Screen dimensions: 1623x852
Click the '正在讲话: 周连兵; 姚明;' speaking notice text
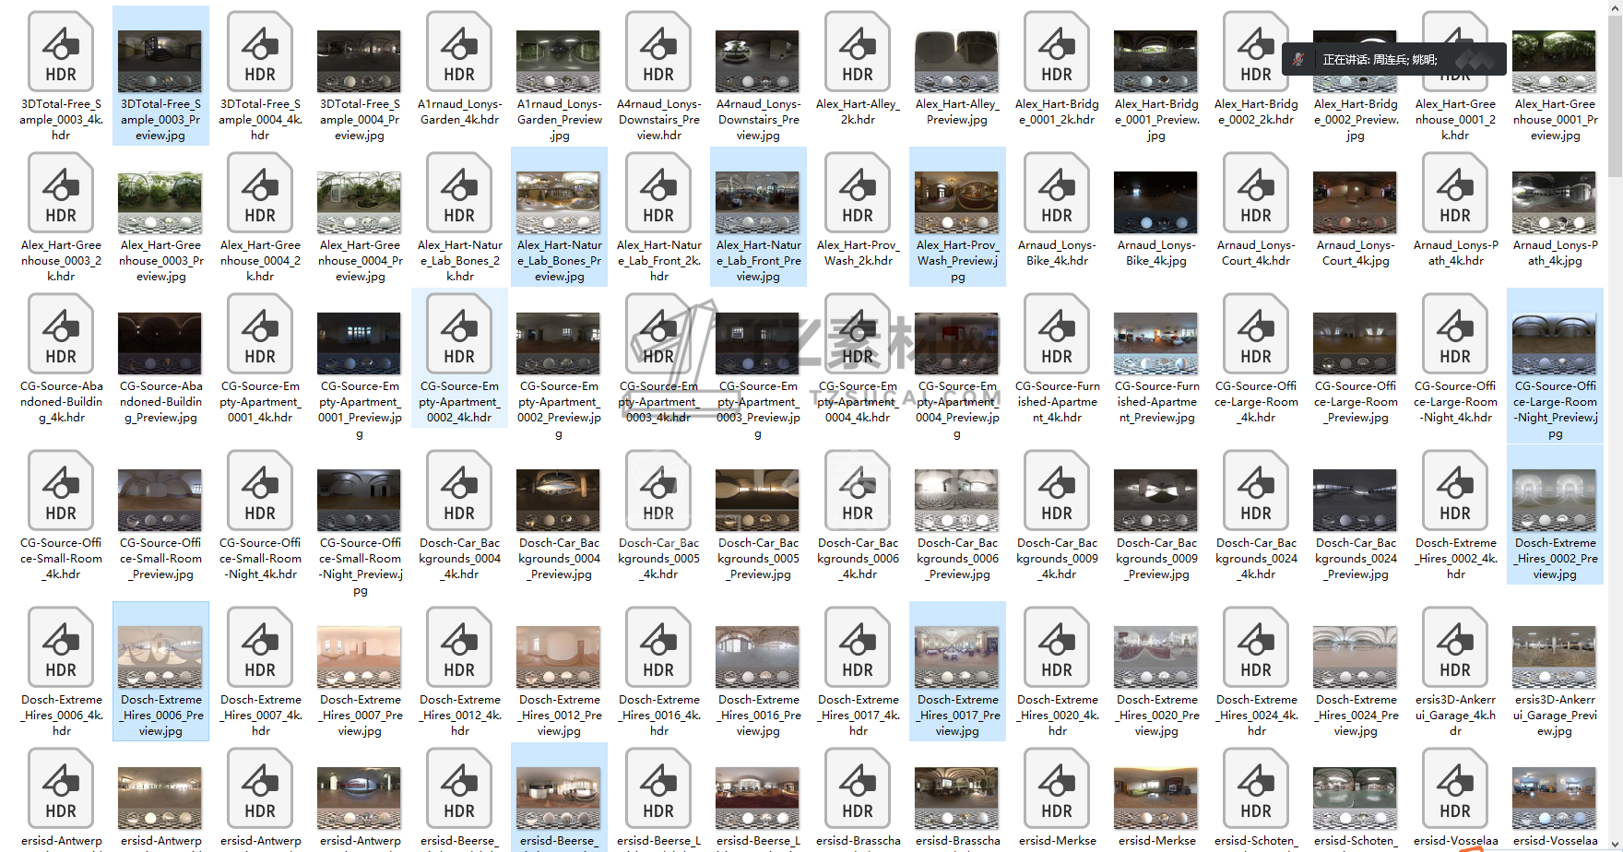[1380, 59]
